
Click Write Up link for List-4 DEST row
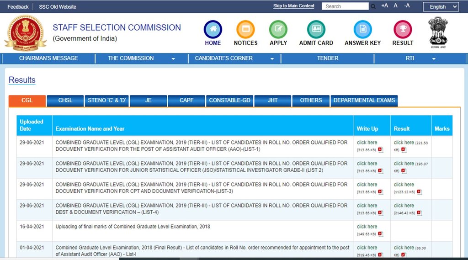point(367,206)
